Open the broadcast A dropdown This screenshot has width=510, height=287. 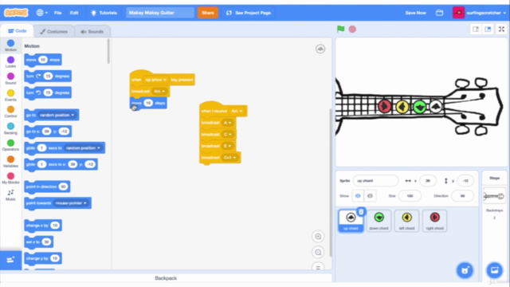pos(227,123)
